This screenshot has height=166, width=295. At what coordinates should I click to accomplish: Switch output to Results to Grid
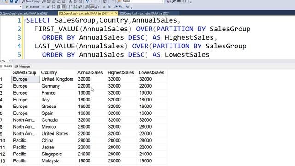[x=92, y=7]
